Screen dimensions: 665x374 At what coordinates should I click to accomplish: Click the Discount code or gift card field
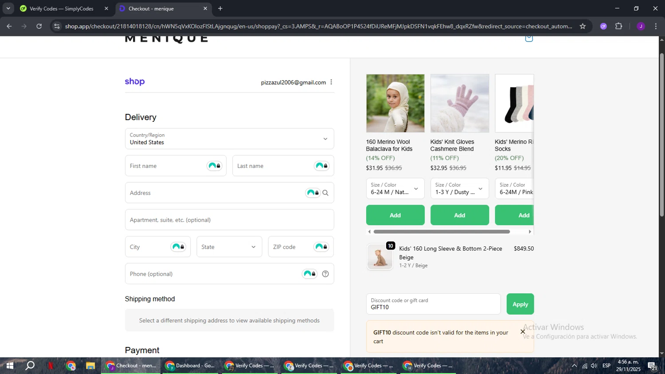coord(433,304)
